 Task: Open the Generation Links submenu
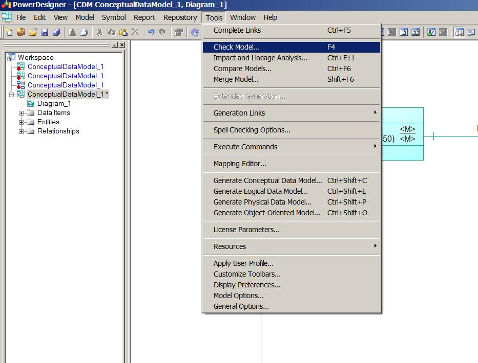coord(292,113)
